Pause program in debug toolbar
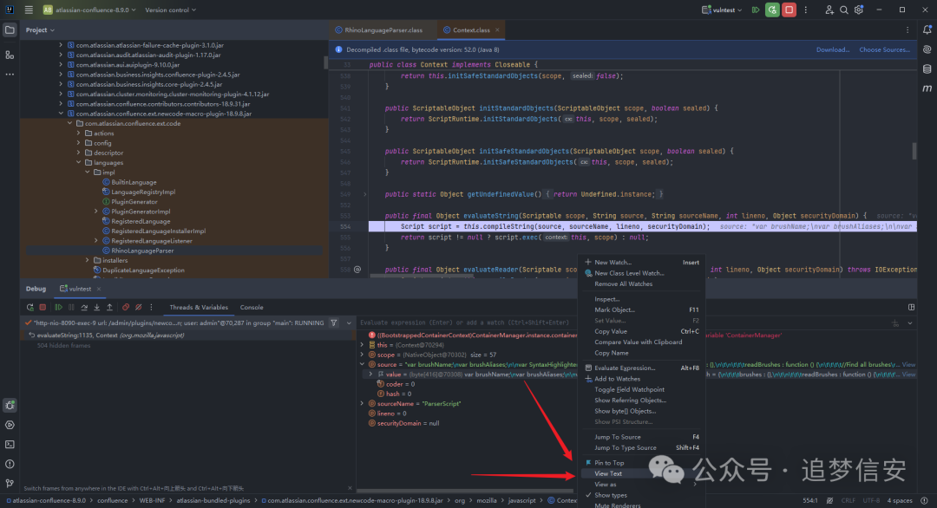The width and height of the screenshot is (937, 508). (71, 308)
